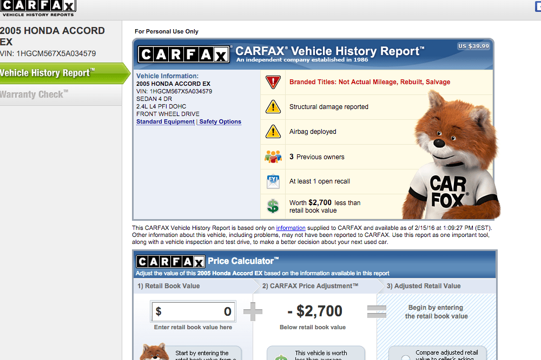Click the 'FRONT WHEEL DRIVE' line
The width and height of the screenshot is (541, 360).
[168, 114]
